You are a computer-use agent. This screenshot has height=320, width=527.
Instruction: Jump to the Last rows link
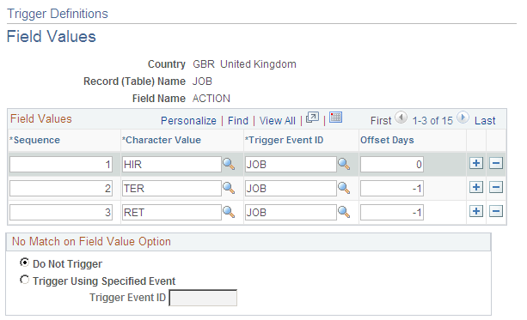click(485, 121)
